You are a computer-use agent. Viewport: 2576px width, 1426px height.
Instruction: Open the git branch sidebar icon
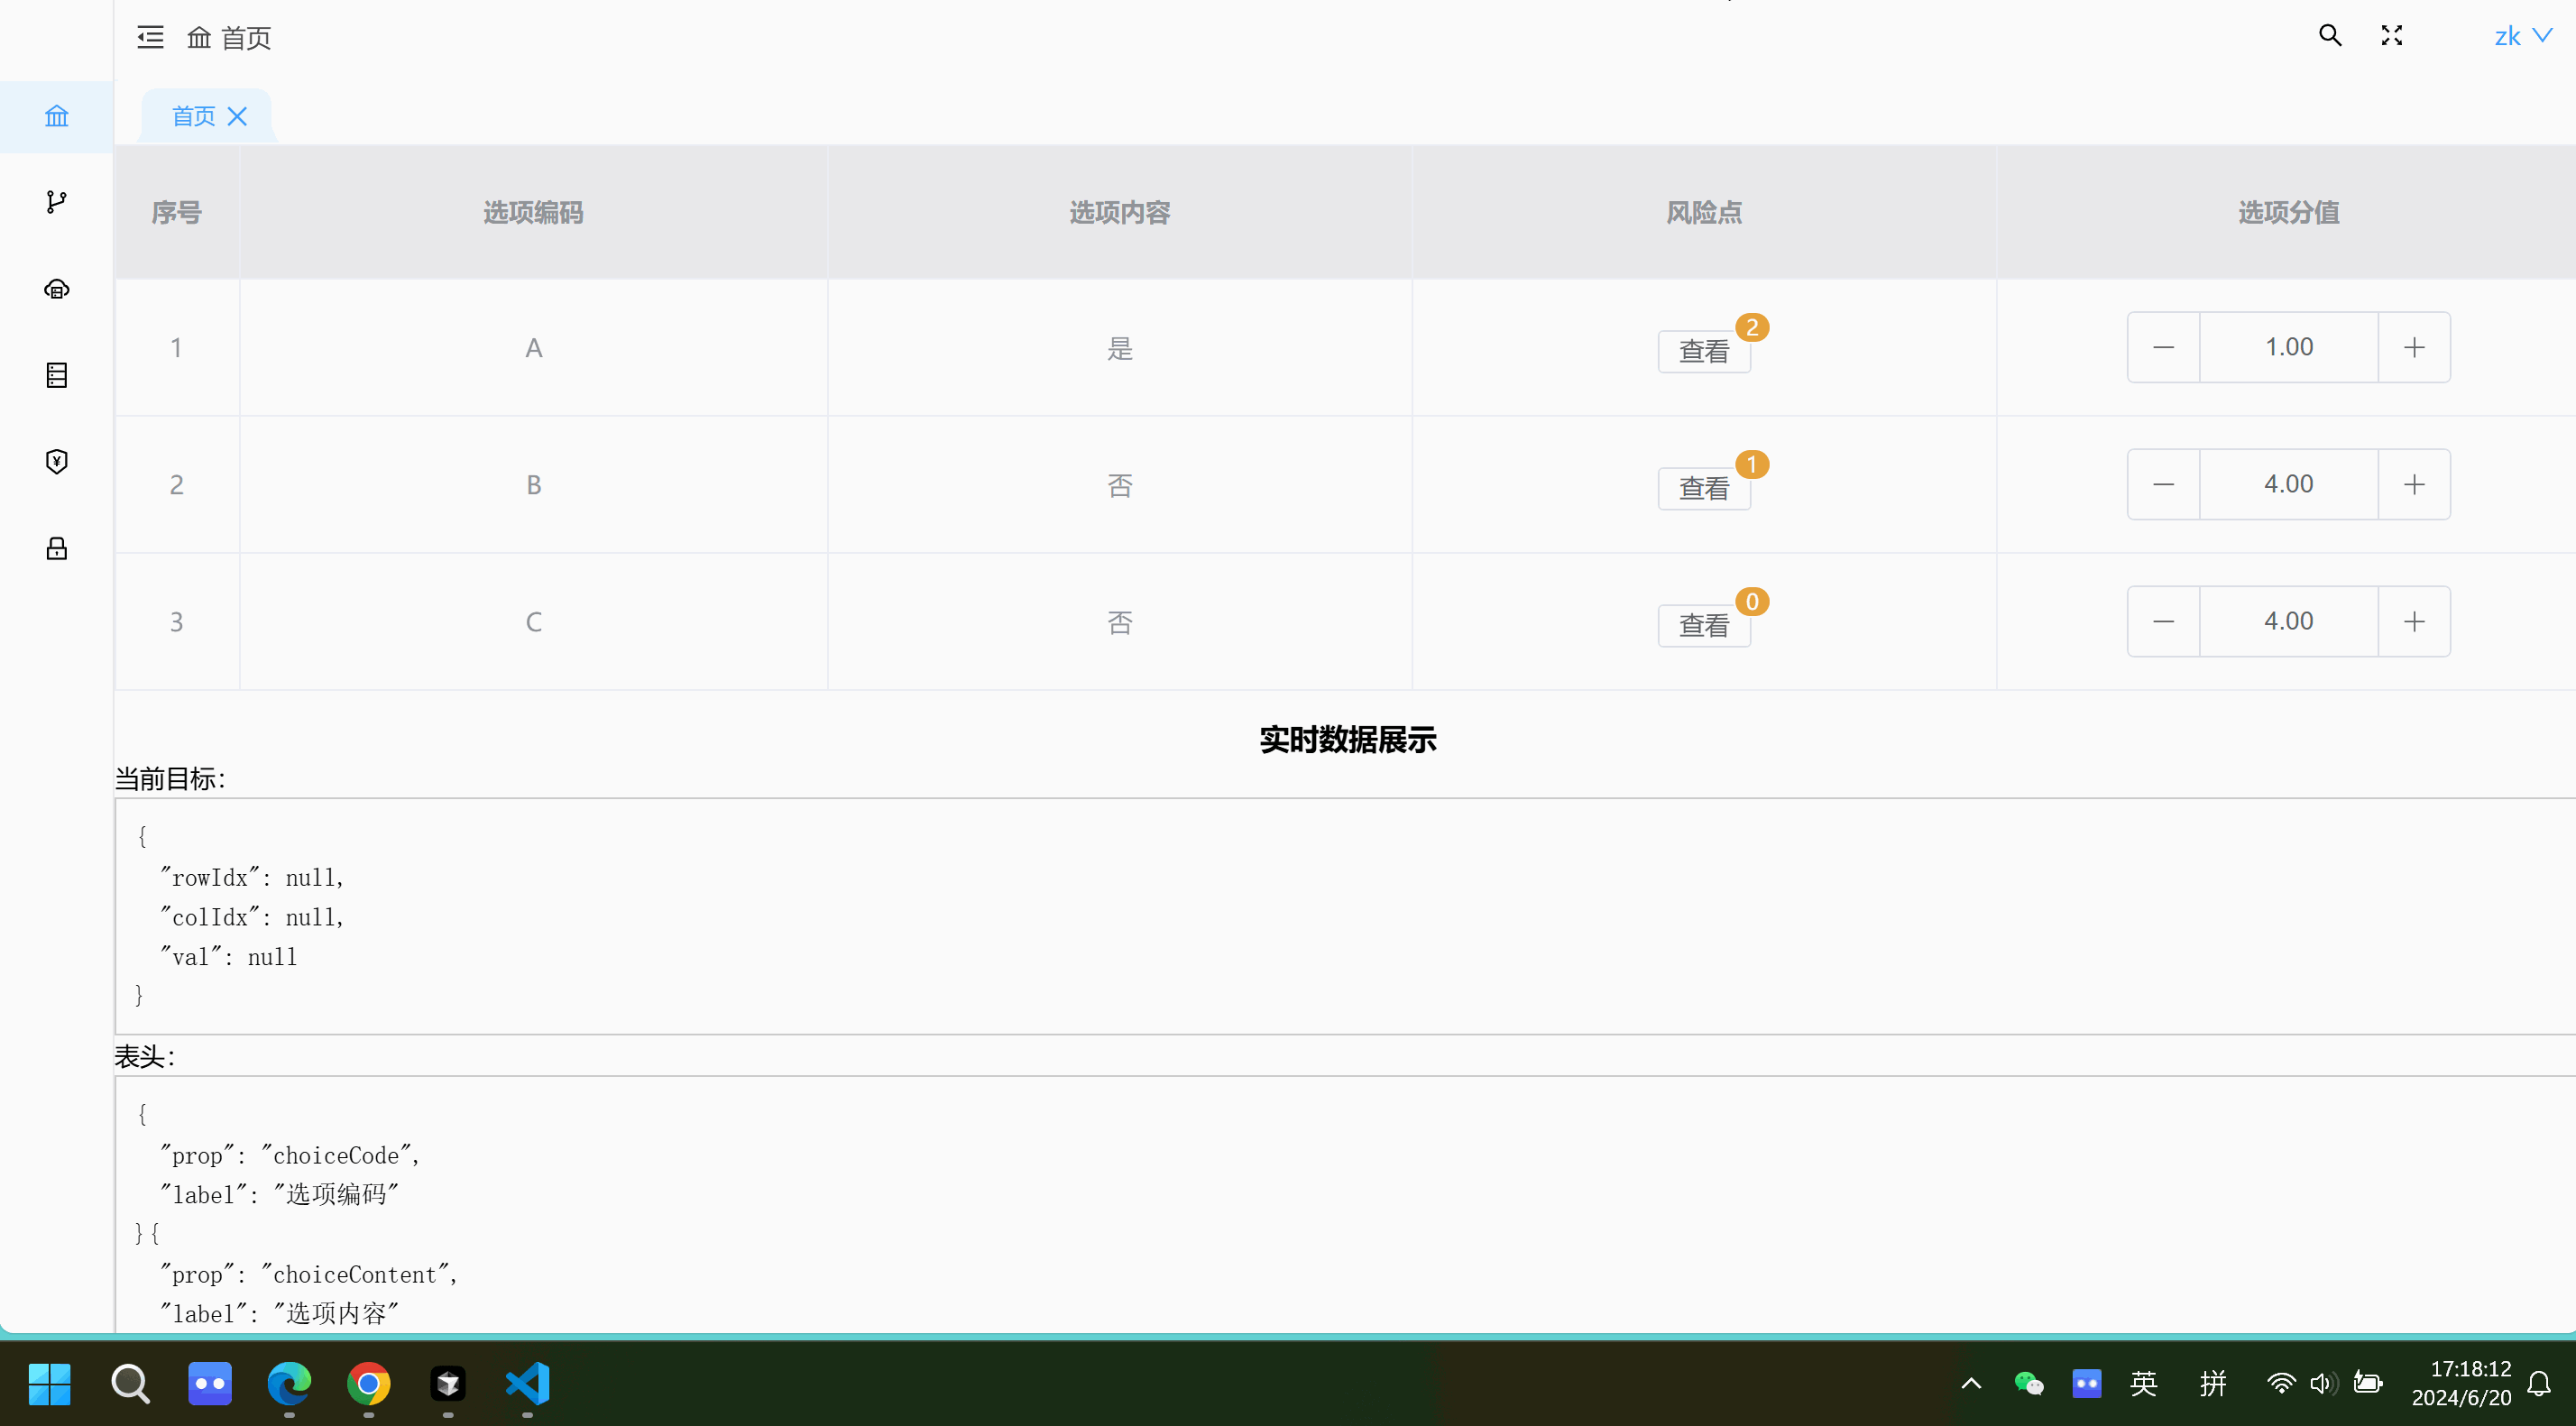point(56,202)
